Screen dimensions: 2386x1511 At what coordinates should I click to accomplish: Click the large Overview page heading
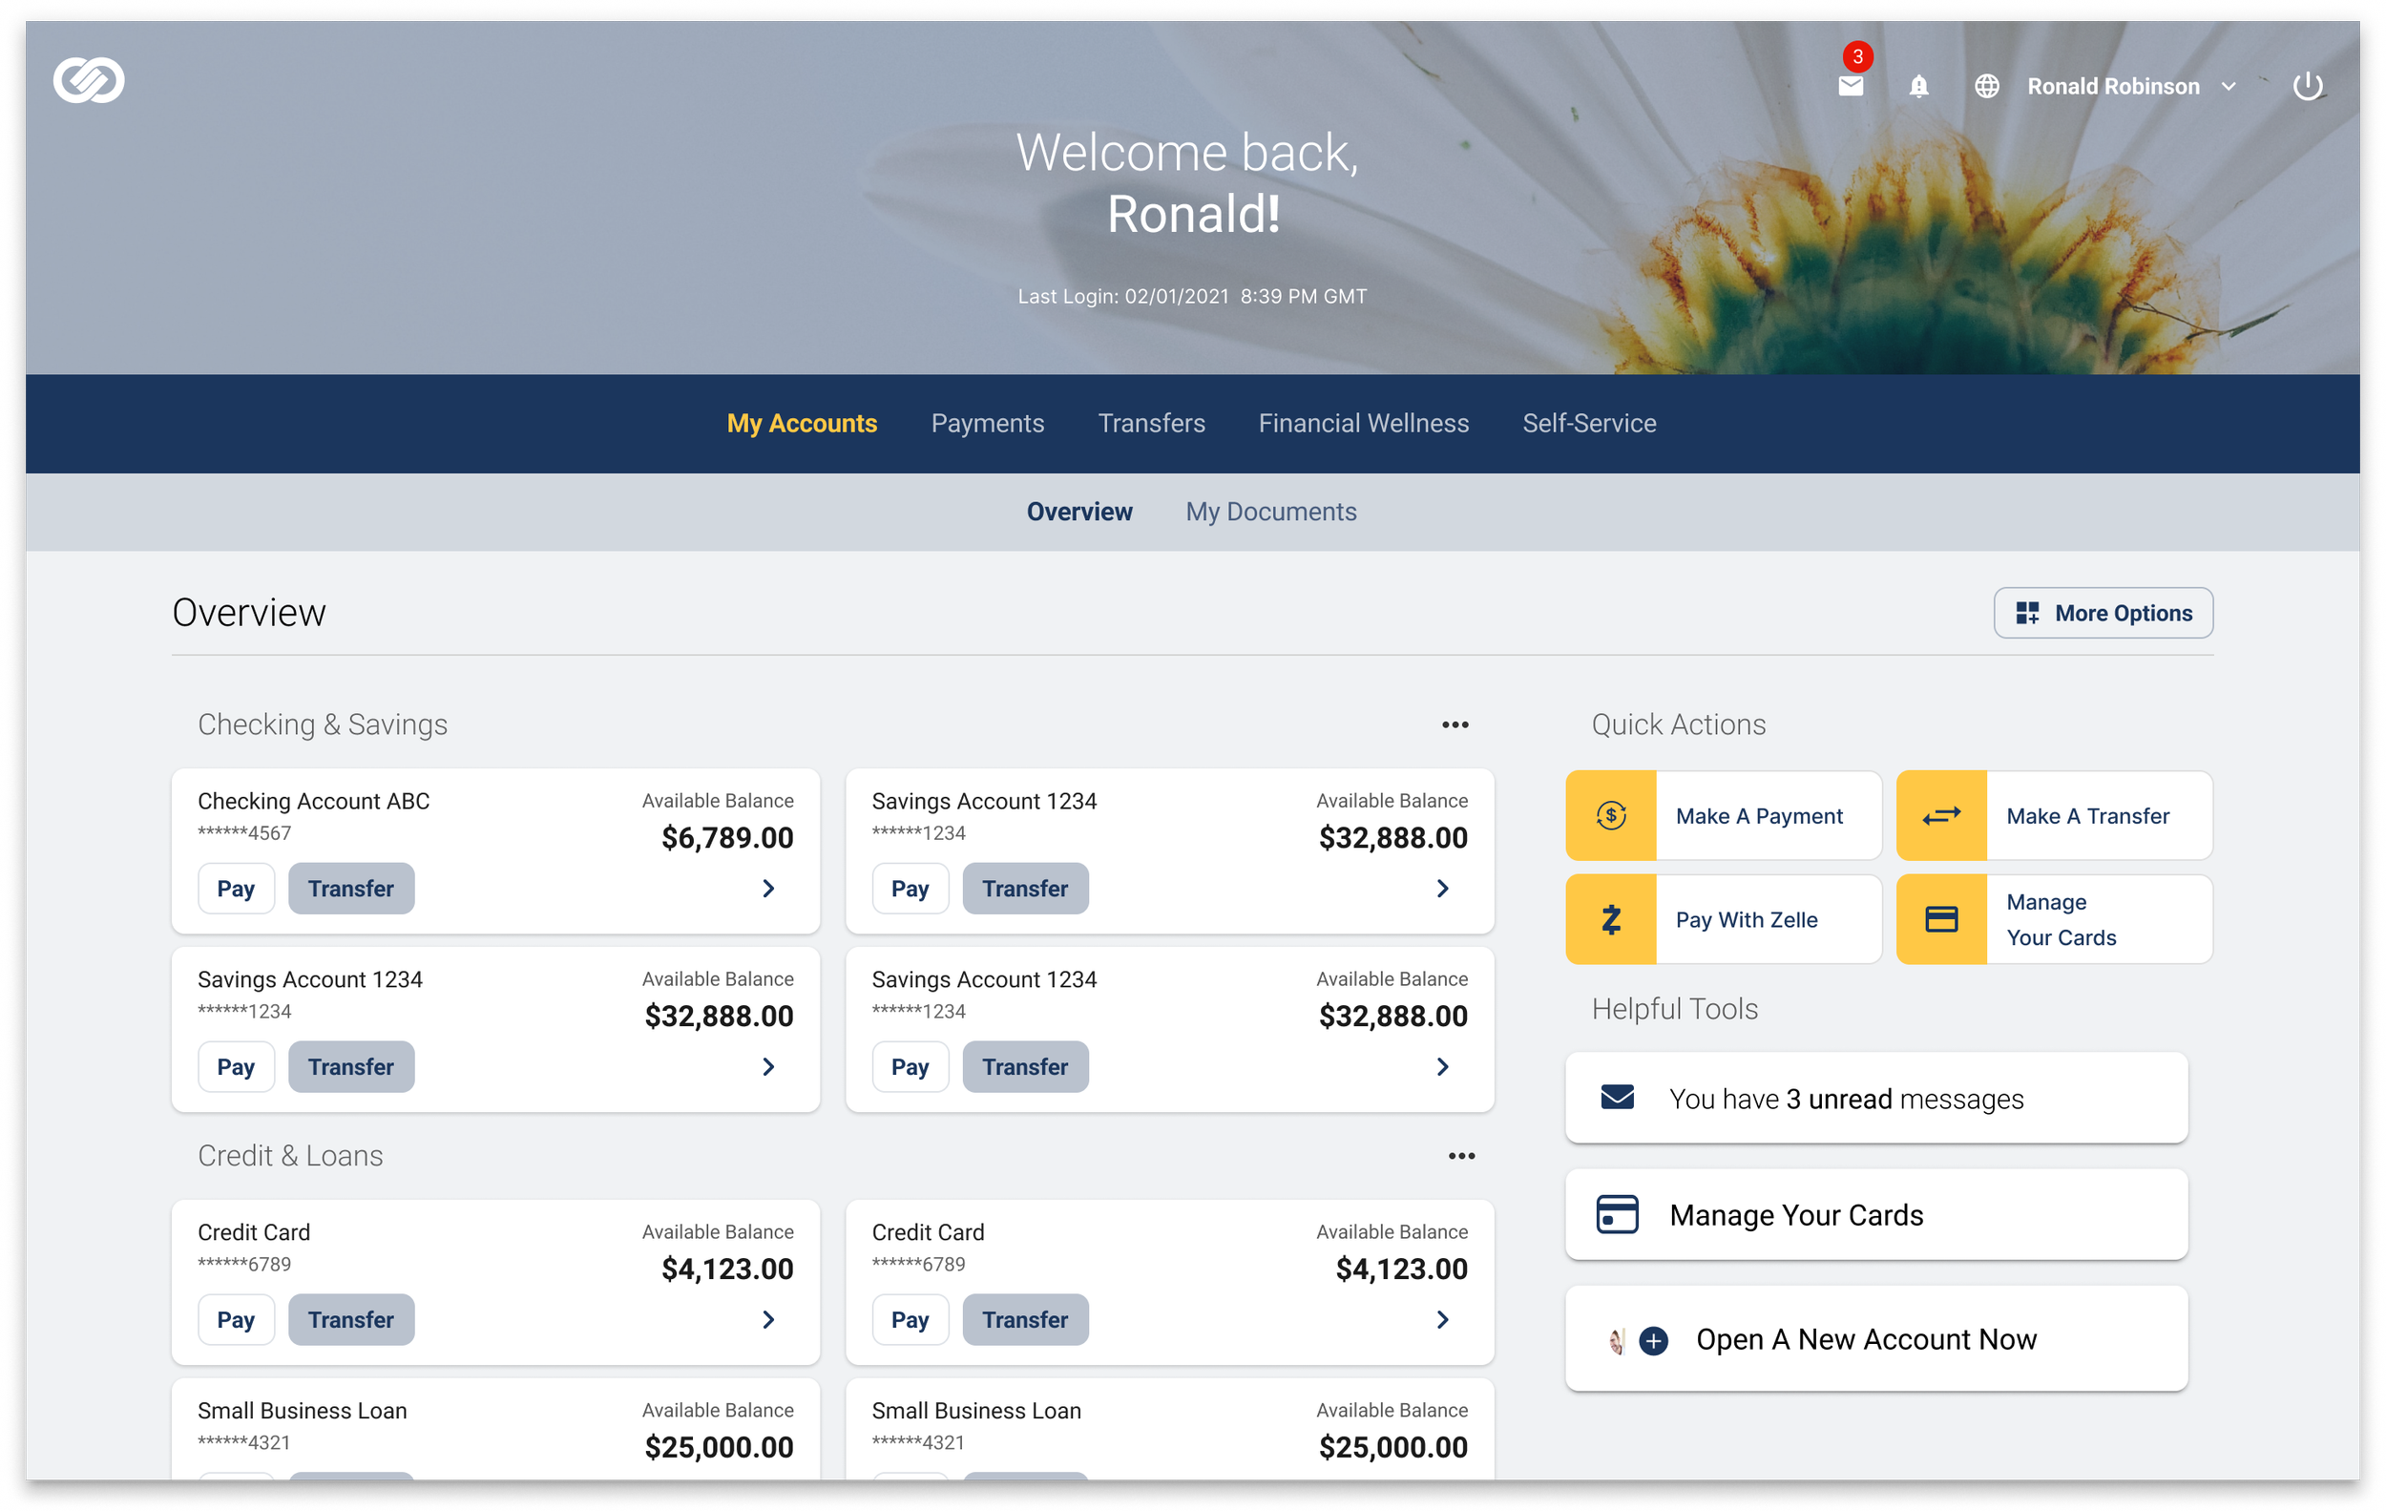[249, 614]
